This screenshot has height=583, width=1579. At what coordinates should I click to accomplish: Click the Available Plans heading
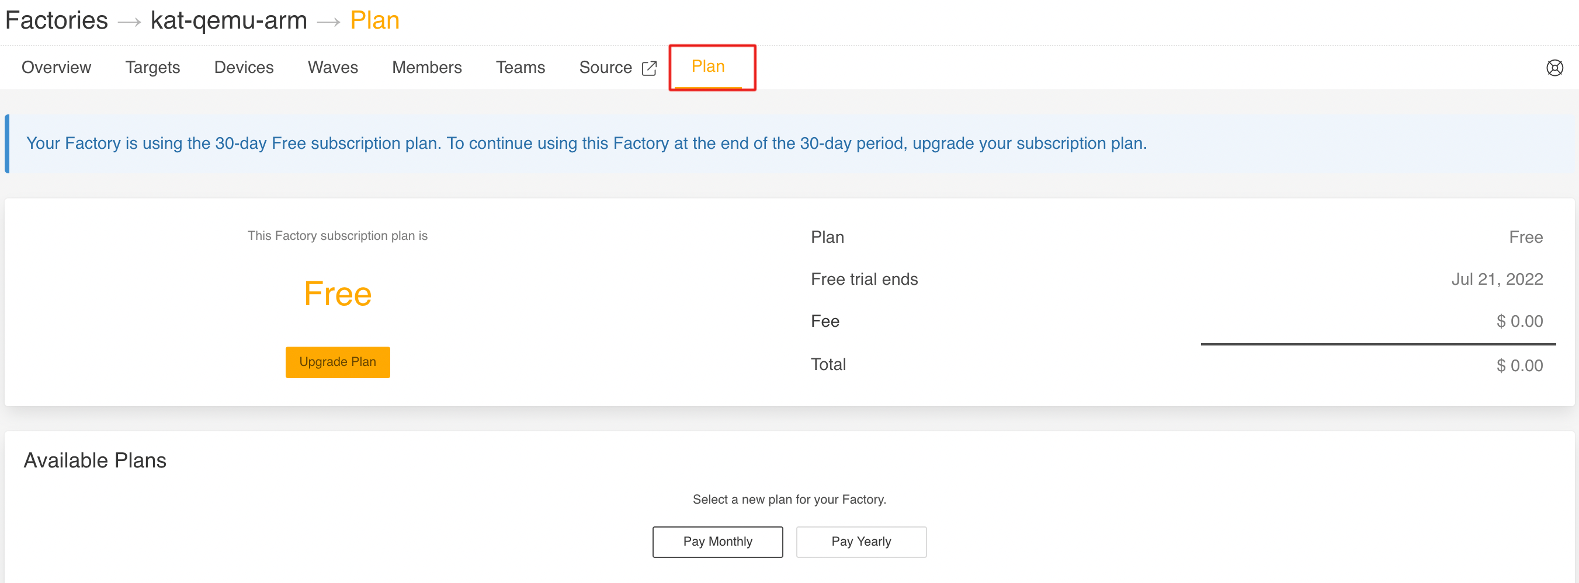(x=95, y=460)
